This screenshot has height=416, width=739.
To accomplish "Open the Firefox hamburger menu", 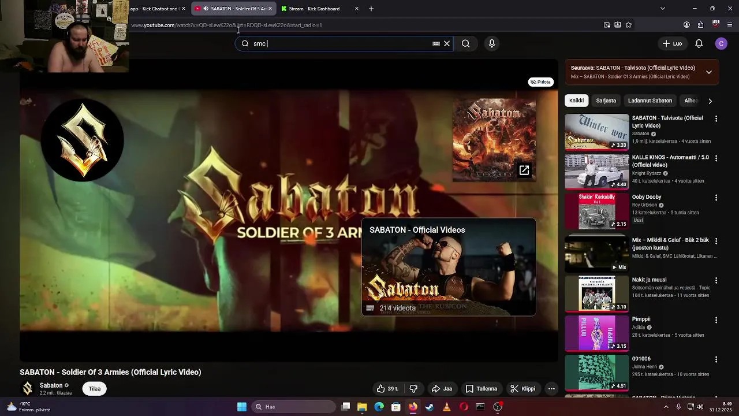I will click(730, 25).
